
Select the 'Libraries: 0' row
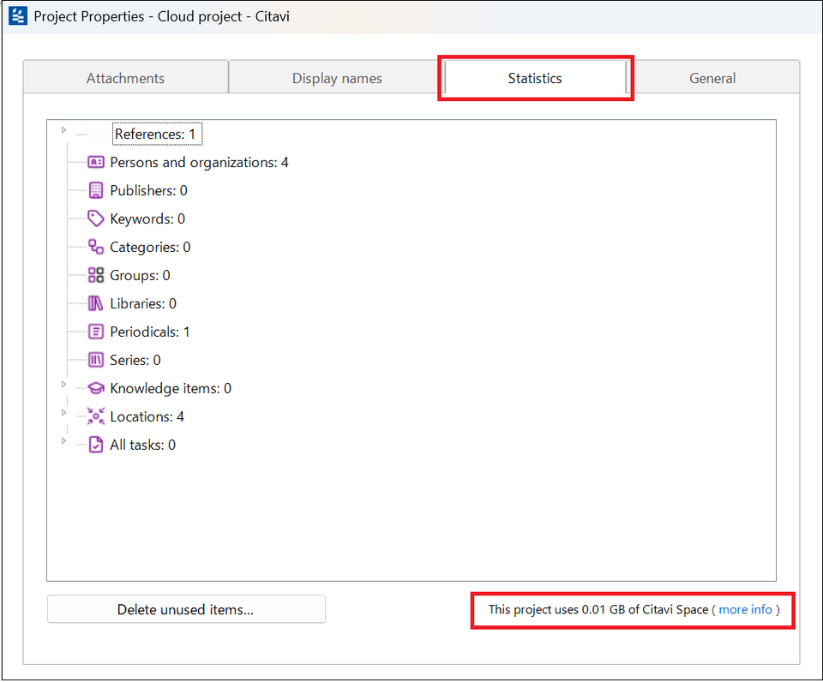pyautogui.click(x=143, y=304)
